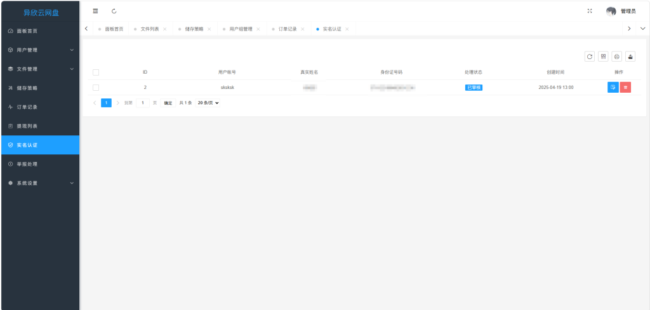Viewport: 650px width, 310px height.
Task: Click the 真实姓名 column header
Action: pos(309,72)
